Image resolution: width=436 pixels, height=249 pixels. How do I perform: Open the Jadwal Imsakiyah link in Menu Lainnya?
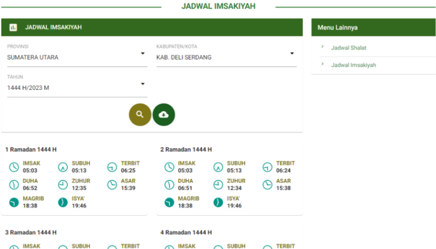(x=353, y=65)
